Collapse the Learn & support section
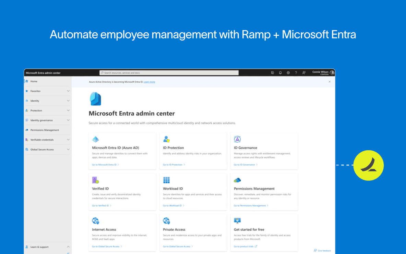 click(x=68, y=247)
